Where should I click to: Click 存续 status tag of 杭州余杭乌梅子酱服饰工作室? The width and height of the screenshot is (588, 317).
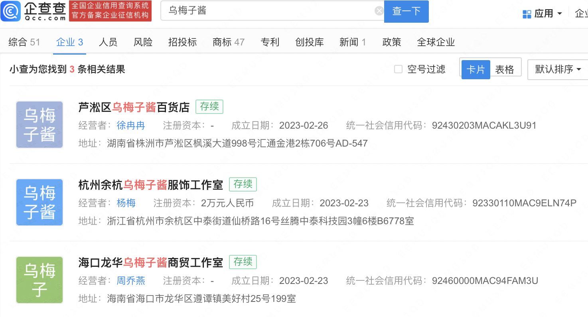243,184
